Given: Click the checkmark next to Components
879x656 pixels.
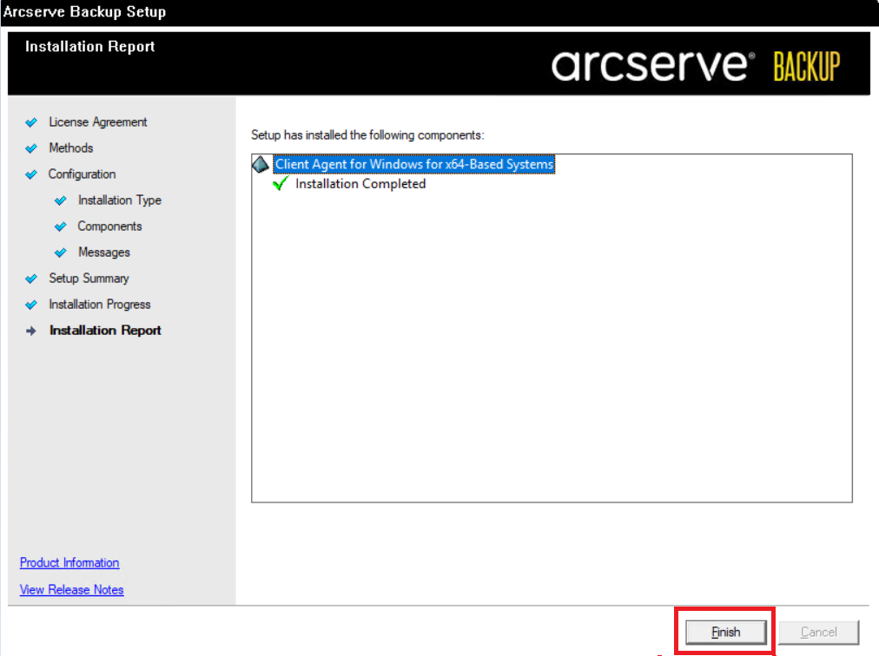Looking at the screenshot, I should pos(61,226).
